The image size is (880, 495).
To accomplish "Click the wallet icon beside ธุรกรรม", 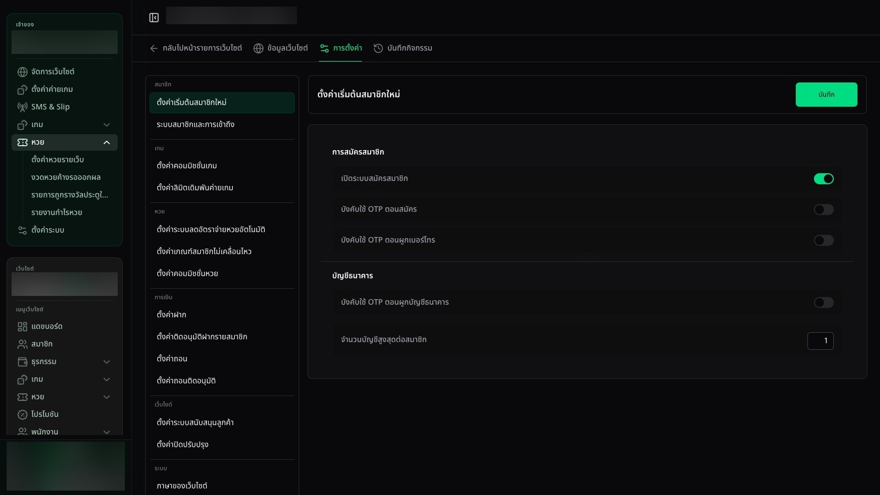I will point(23,362).
